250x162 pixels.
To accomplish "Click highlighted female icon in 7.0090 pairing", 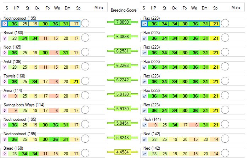I will [5, 24].
